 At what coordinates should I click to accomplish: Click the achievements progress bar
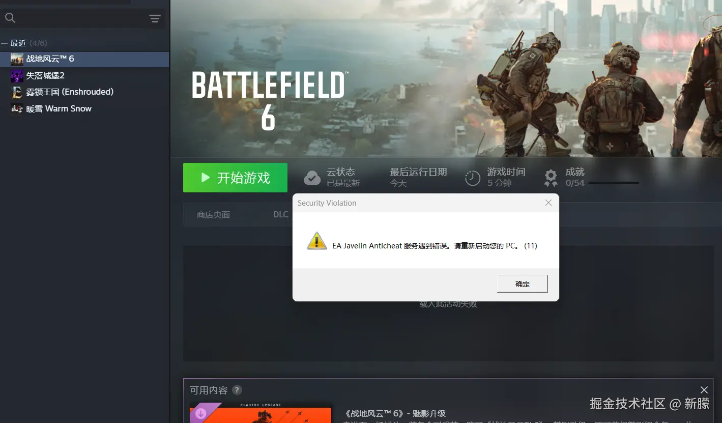click(x=613, y=183)
